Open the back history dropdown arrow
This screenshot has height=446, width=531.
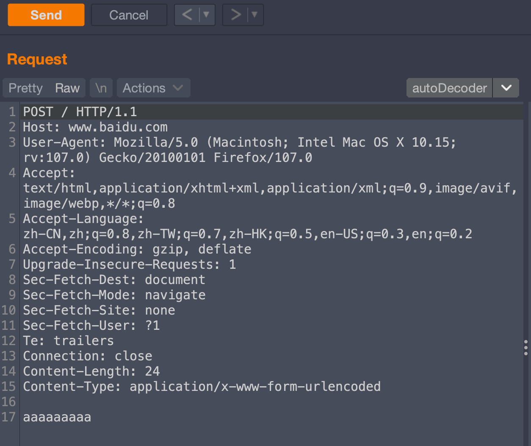tap(207, 15)
